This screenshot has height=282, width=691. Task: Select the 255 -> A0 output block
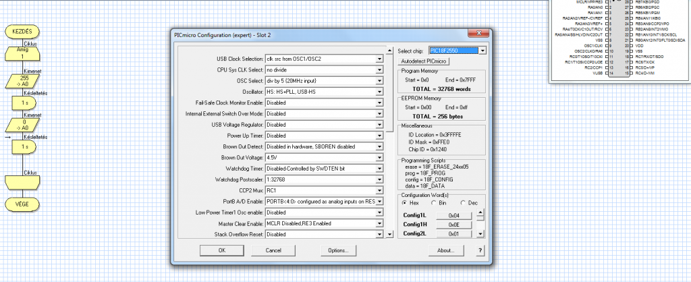(x=22, y=81)
